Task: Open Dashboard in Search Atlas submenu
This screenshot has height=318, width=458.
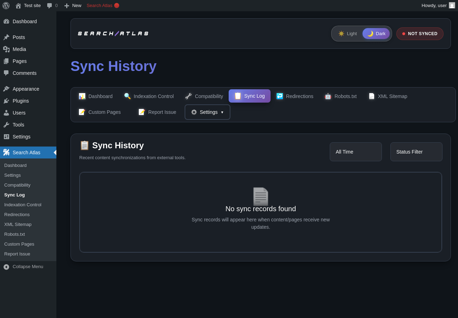Action: pyautogui.click(x=16, y=165)
